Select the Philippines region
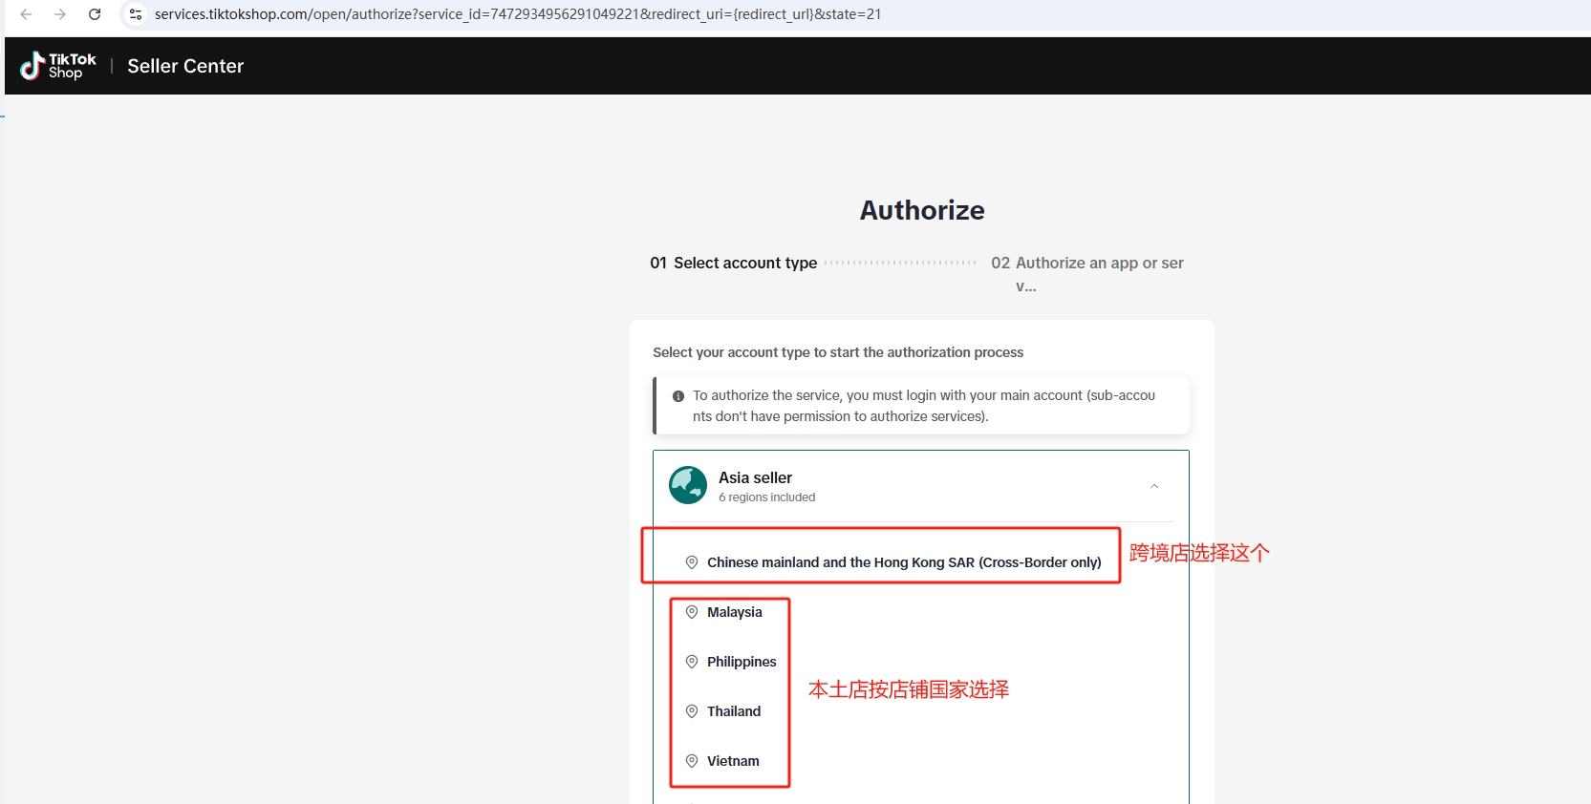The height and width of the screenshot is (804, 1591). click(741, 662)
